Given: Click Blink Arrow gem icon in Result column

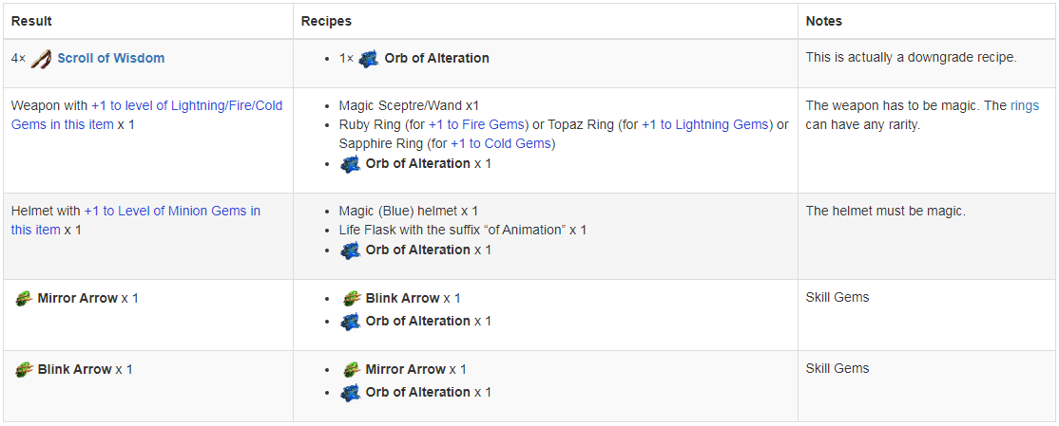Looking at the screenshot, I should [x=24, y=370].
